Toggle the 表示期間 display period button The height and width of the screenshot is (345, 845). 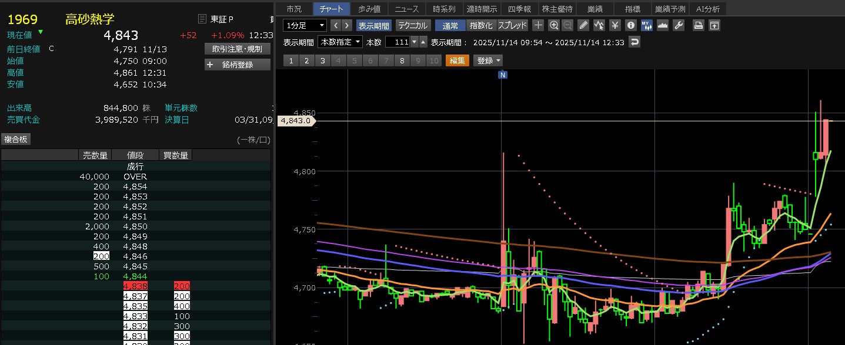pos(373,25)
